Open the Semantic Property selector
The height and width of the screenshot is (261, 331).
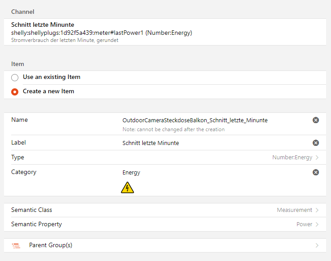pyautogui.click(x=165, y=224)
